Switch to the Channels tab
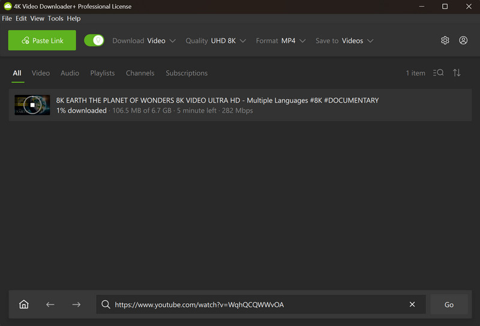This screenshot has height=326, width=480. pyautogui.click(x=140, y=73)
